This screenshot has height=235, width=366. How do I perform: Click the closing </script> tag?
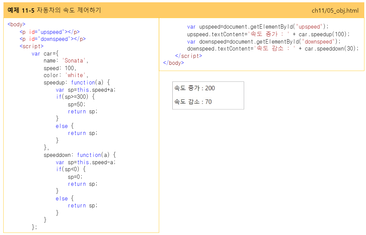point(189,56)
